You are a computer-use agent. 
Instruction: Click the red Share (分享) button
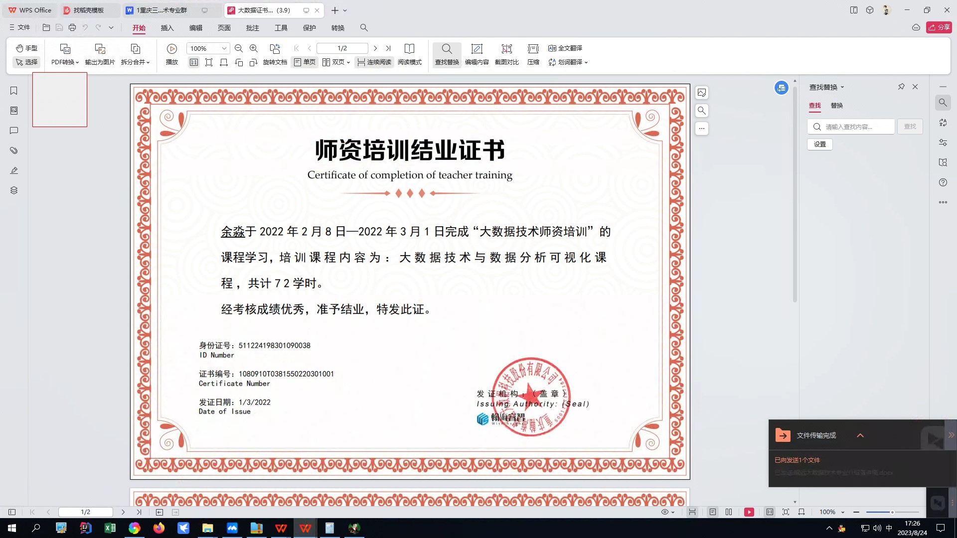click(x=939, y=27)
